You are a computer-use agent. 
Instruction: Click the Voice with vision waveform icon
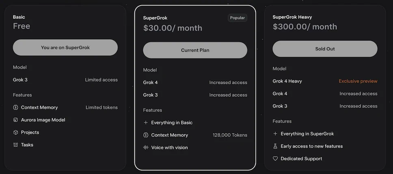(146, 148)
